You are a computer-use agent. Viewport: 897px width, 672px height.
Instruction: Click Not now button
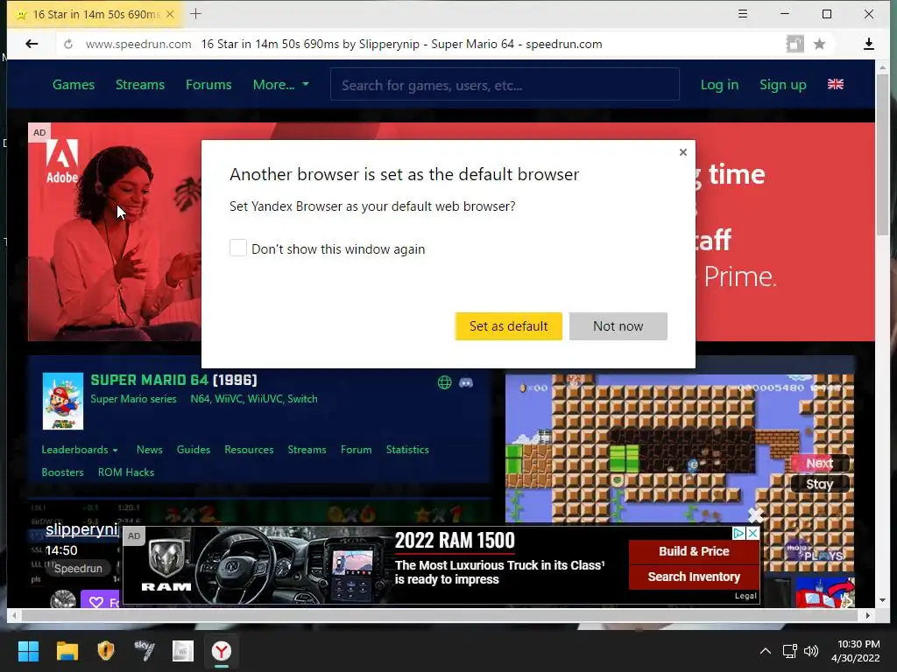[618, 326]
